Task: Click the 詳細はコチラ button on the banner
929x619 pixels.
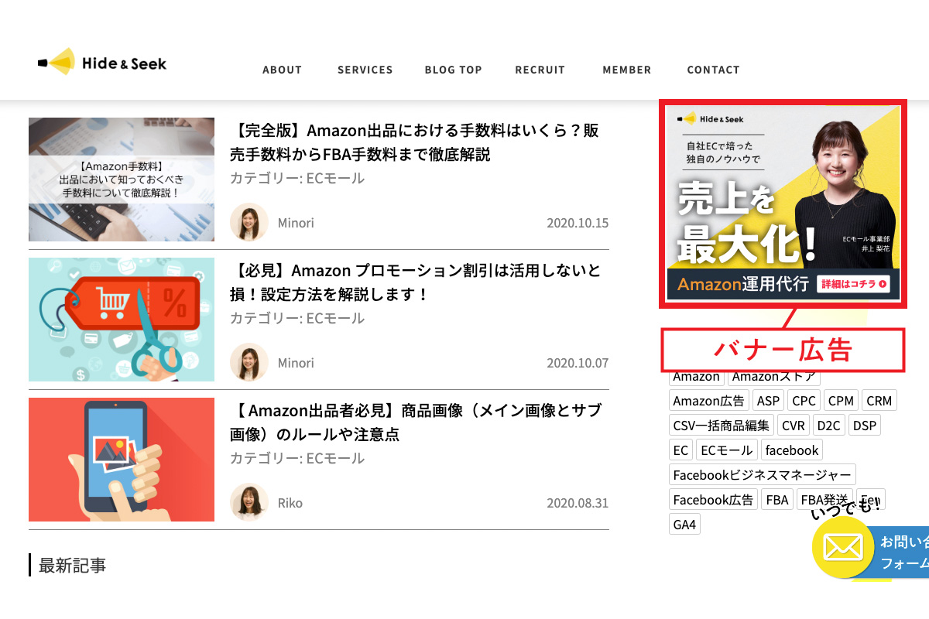Action: coord(853,284)
